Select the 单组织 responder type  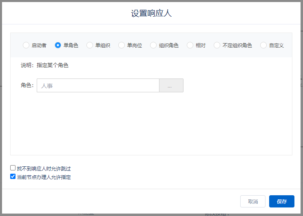pyautogui.click(x=90, y=45)
